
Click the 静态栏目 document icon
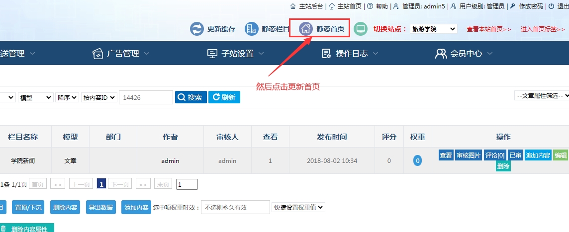coord(252,29)
